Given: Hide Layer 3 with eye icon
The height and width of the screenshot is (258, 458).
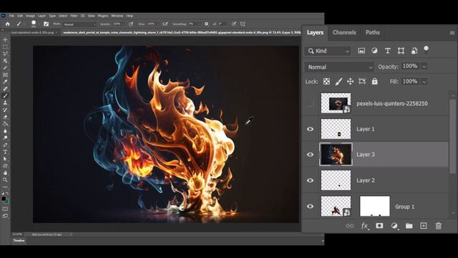Looking at the screenshot, I should coord(310,155).
